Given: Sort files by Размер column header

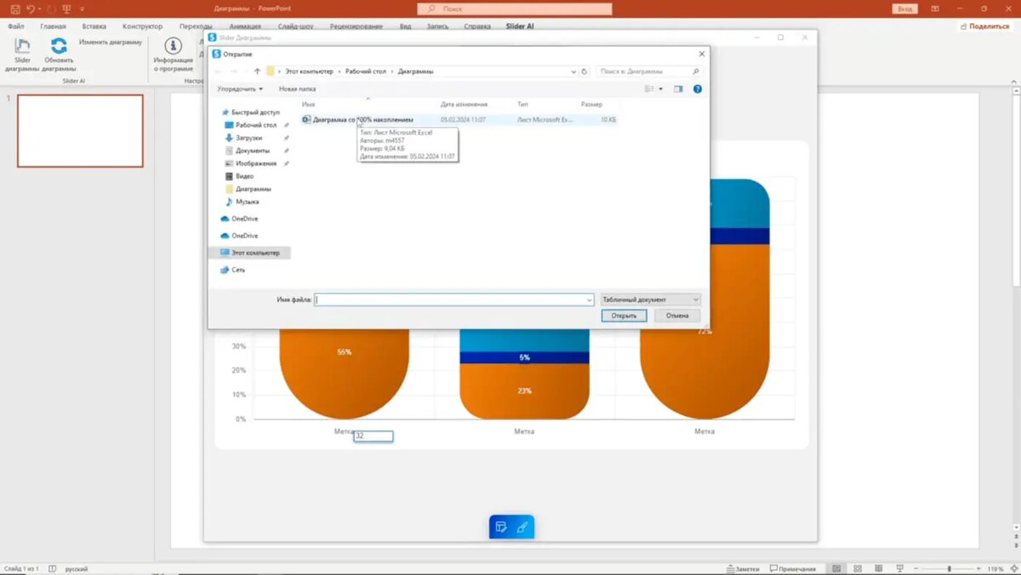Looking at the screenshot, I should pyautogui.click(x=591, y=104).
